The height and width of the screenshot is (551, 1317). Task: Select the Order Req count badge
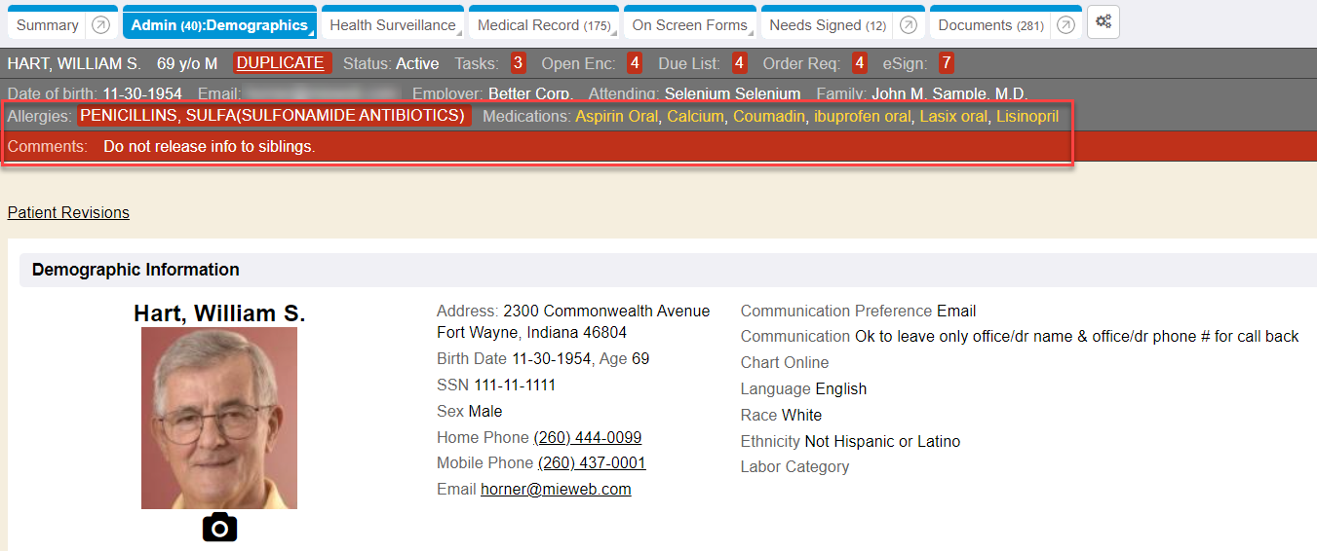(859, 63)
